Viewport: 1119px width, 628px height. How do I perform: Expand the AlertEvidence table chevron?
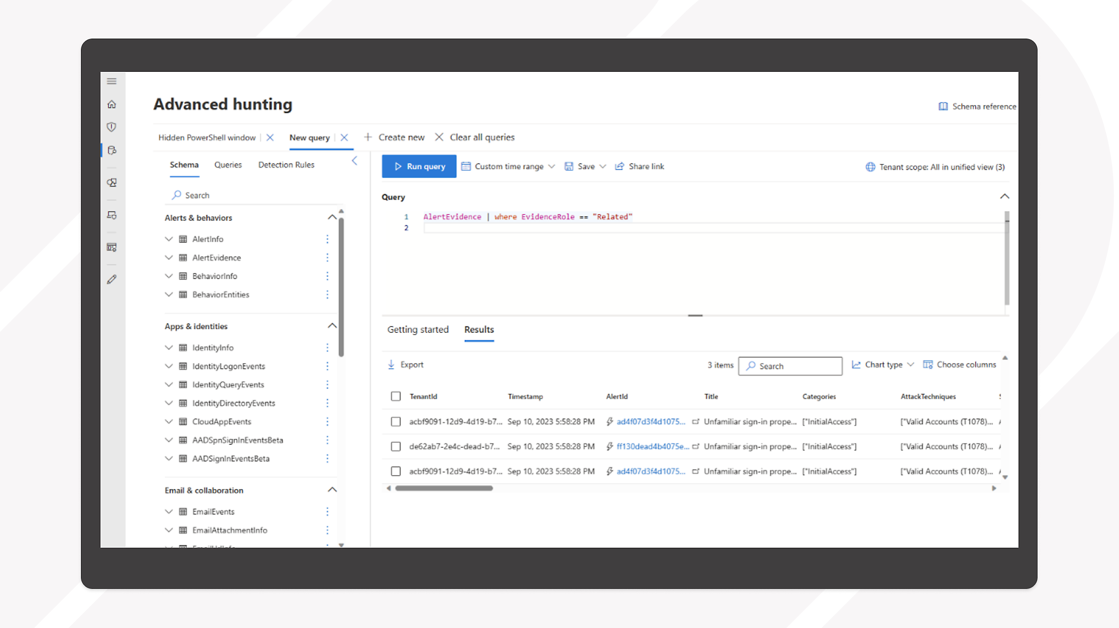[x=169, y=258]
